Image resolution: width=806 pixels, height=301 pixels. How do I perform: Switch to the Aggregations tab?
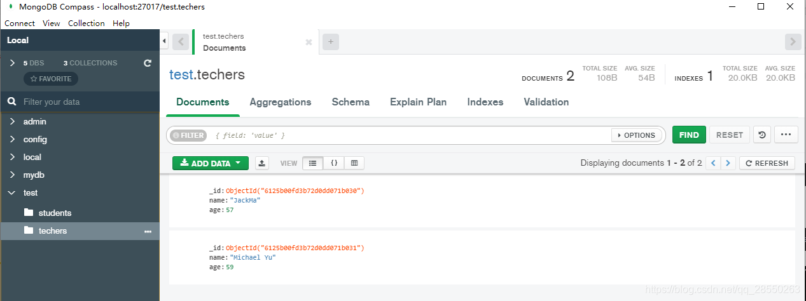pos(281,102)
